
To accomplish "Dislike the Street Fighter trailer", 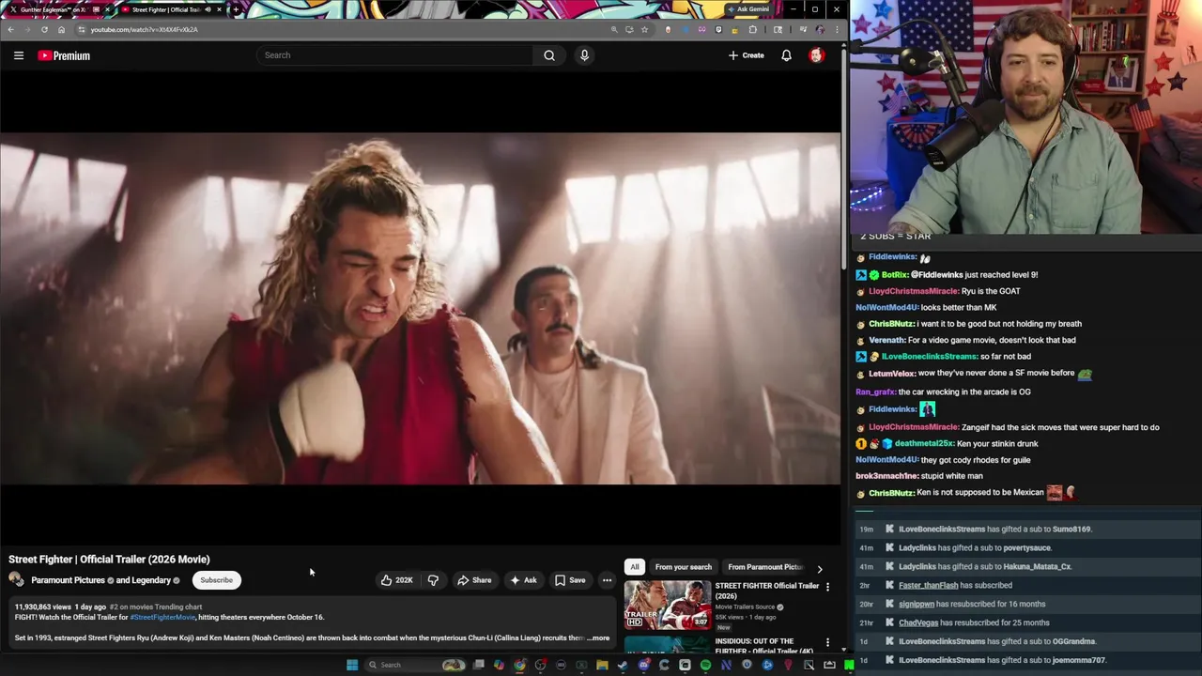I will [x=433, y=580].
